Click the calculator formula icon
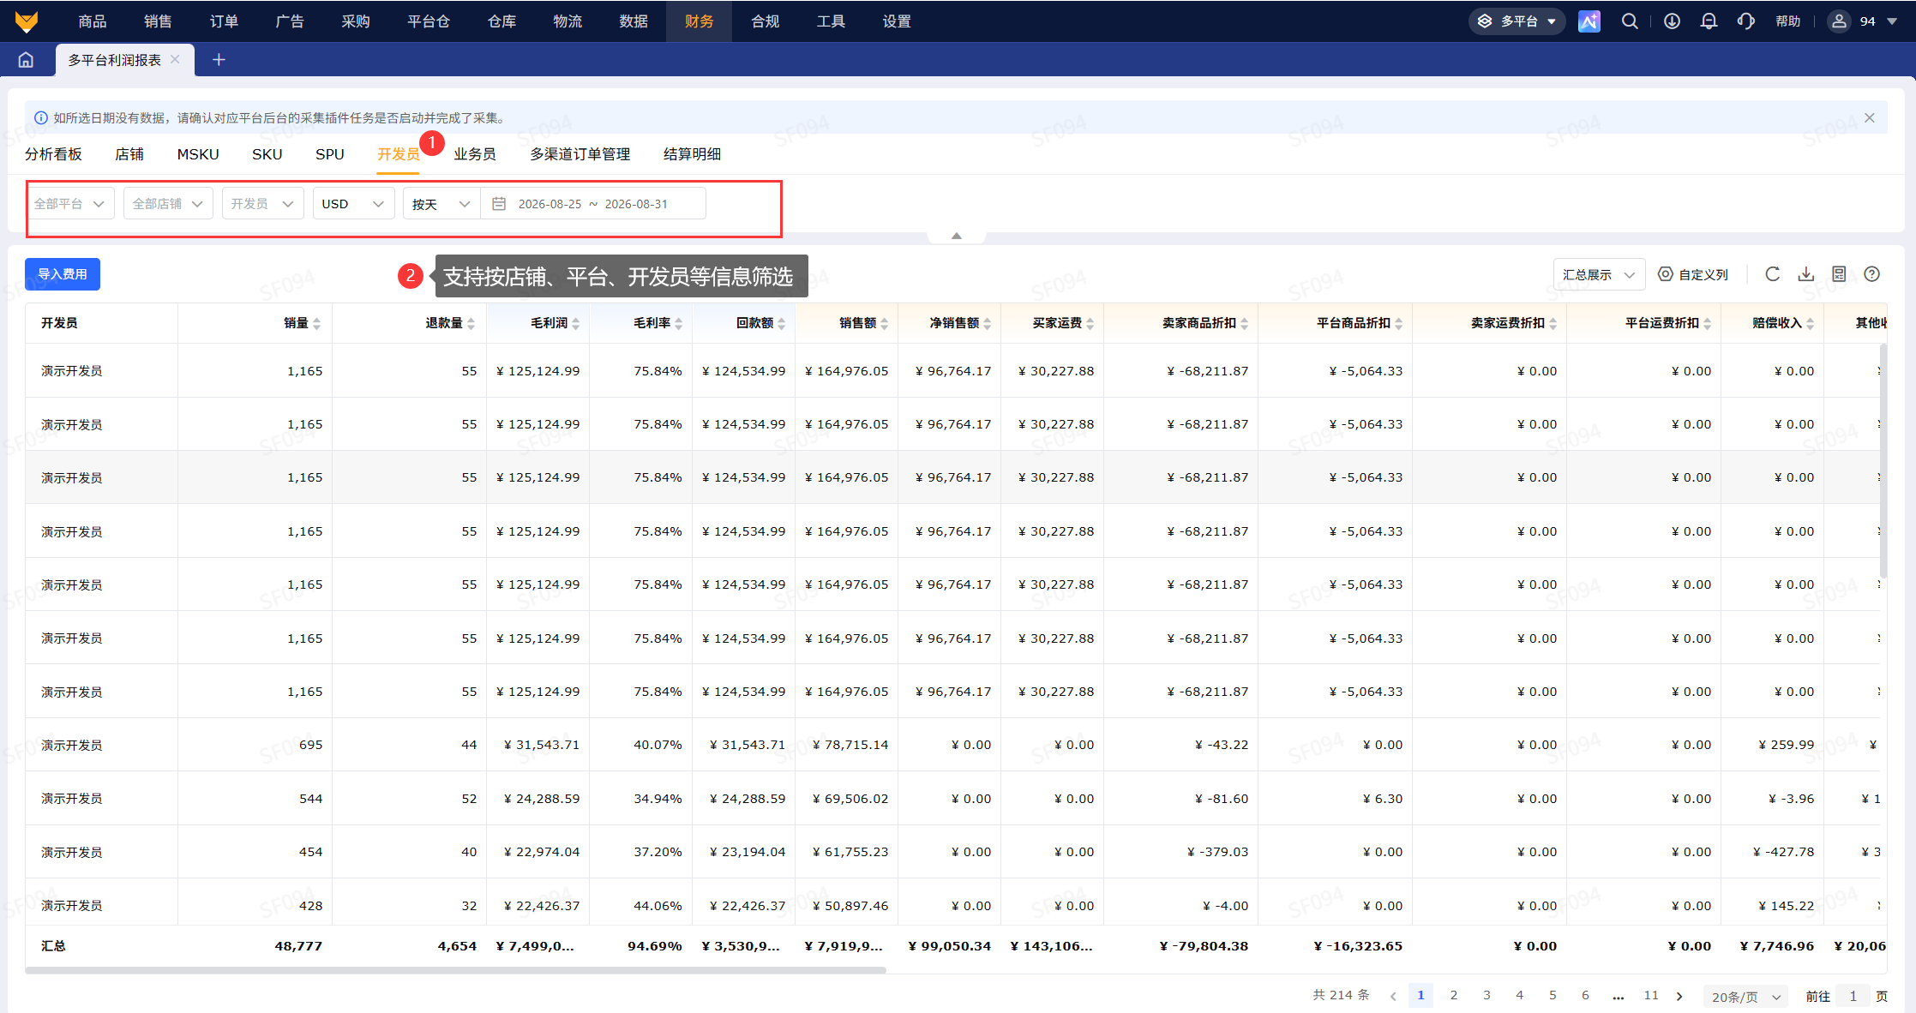 point(1839,274)
